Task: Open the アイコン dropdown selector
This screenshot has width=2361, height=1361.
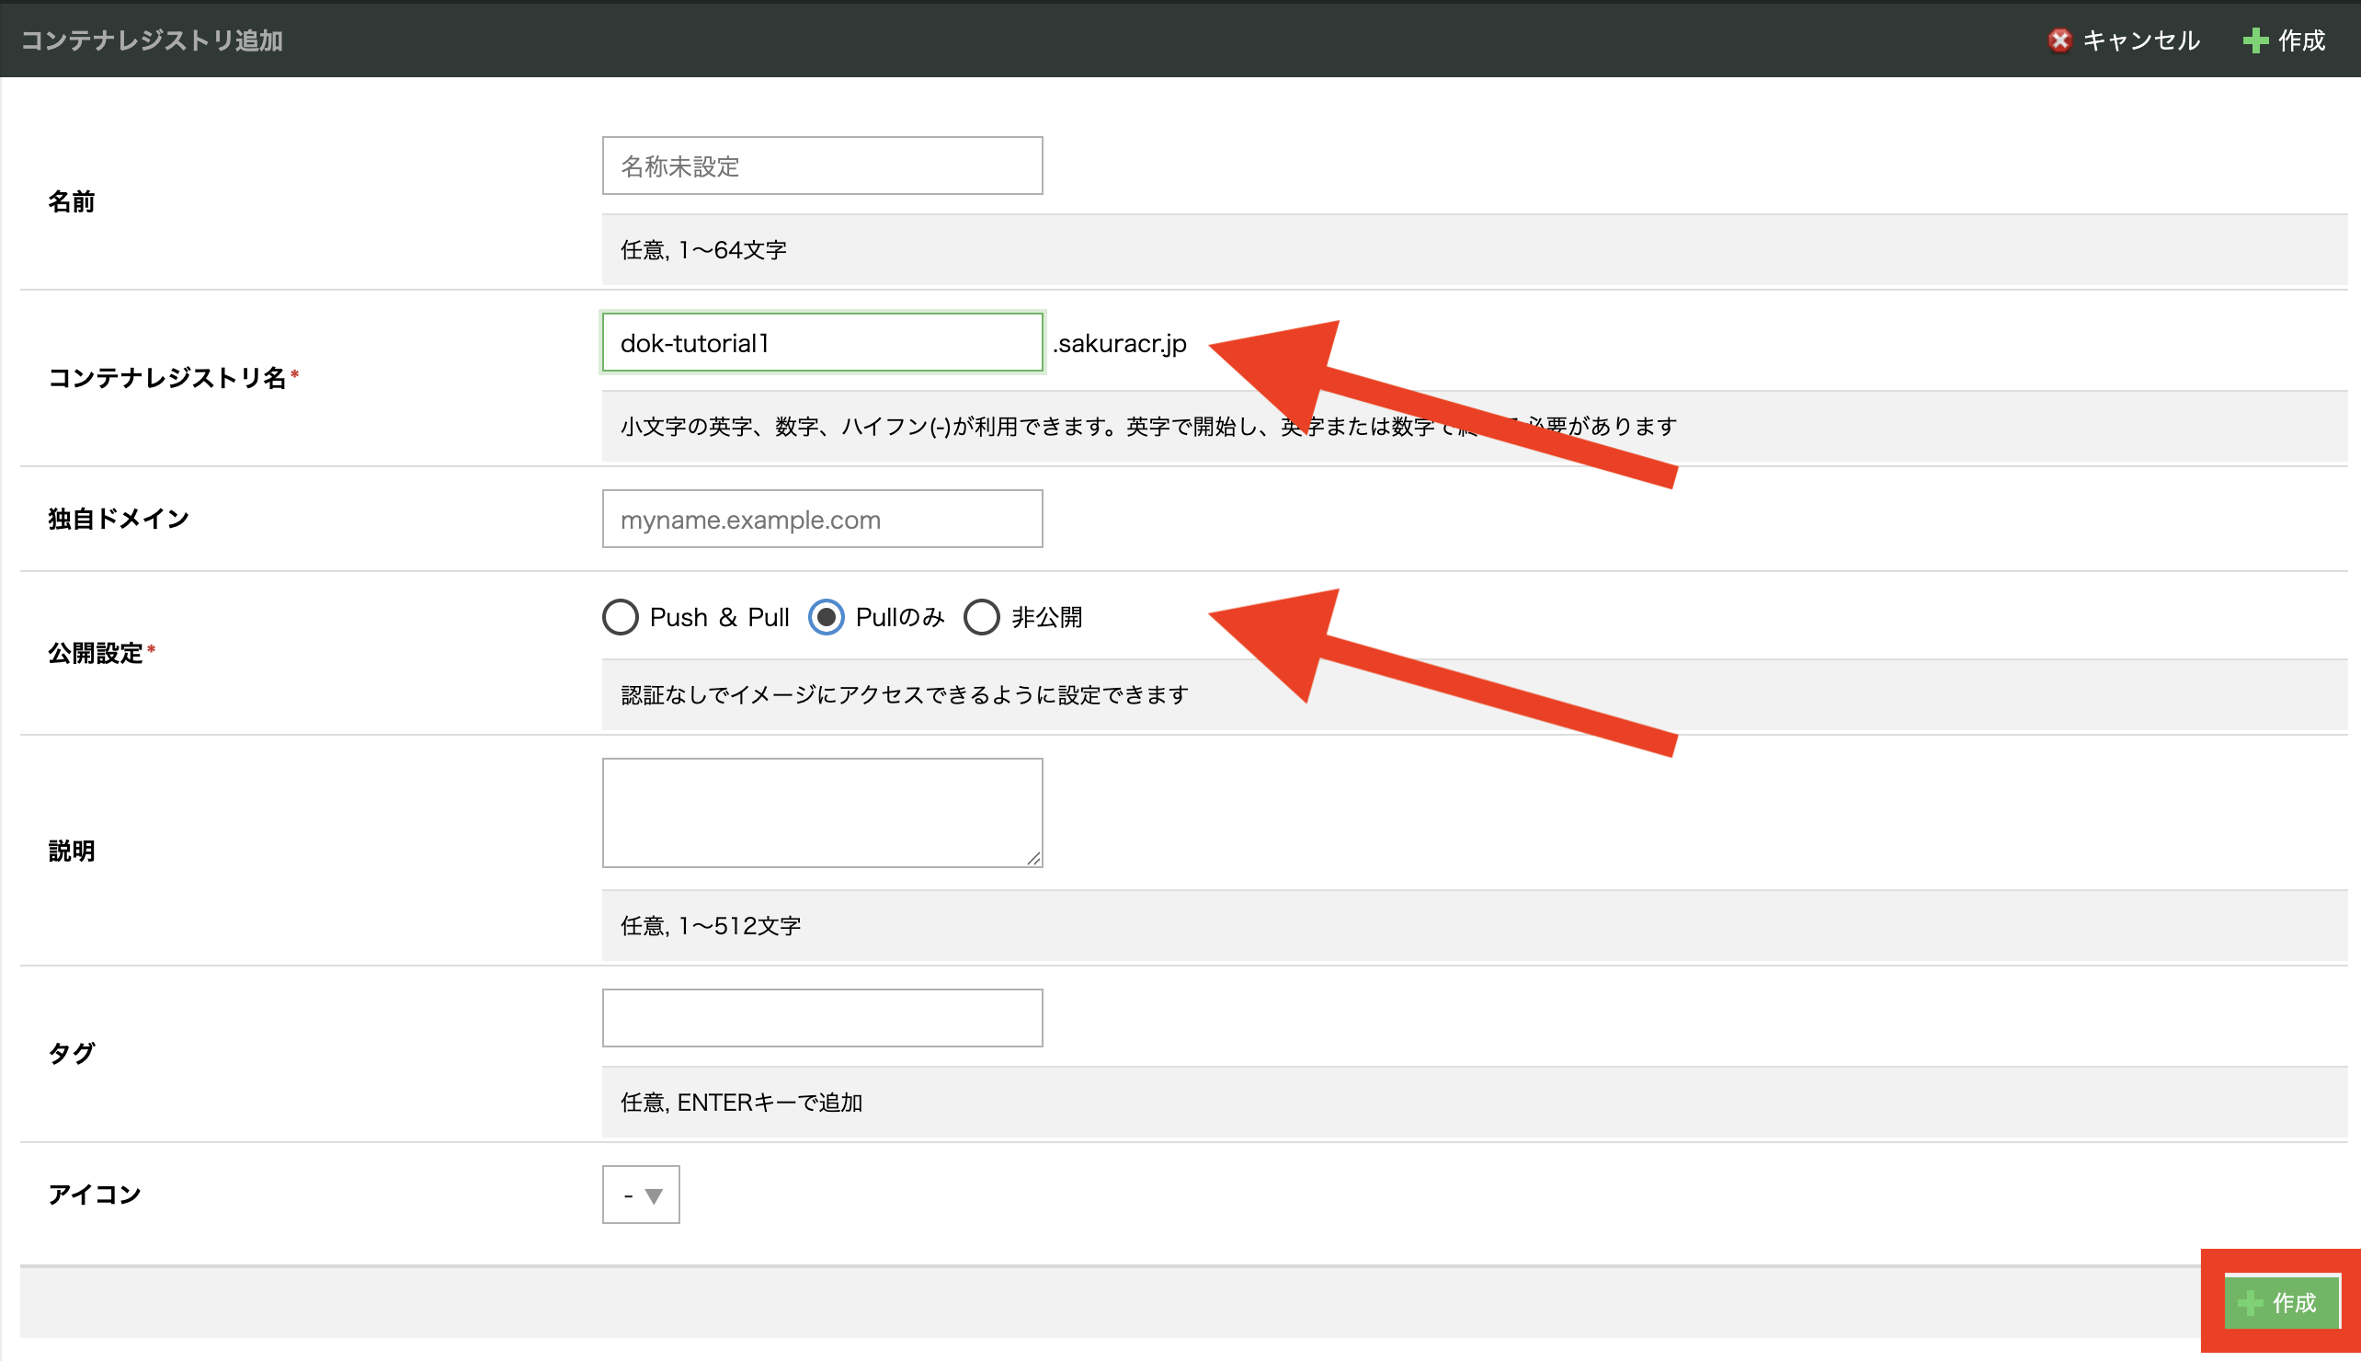Action: tap(641, 1195)
